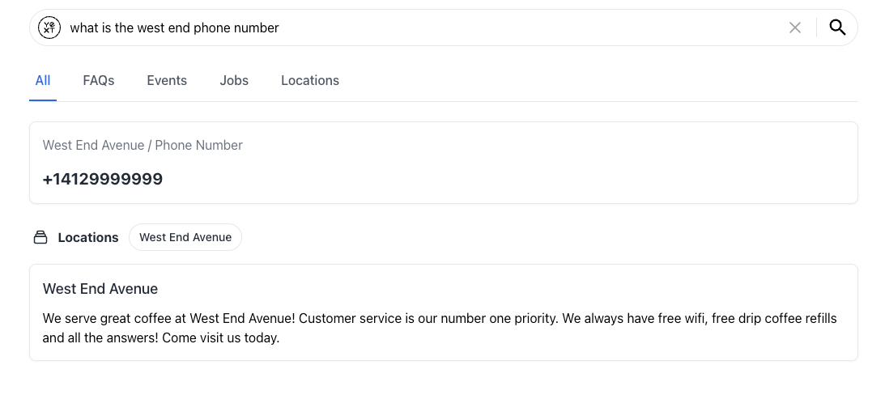The height and width of the screenshot is (416, 885).
Task: Submit search with the magnifier icon
Action: [x=837, y=27]
